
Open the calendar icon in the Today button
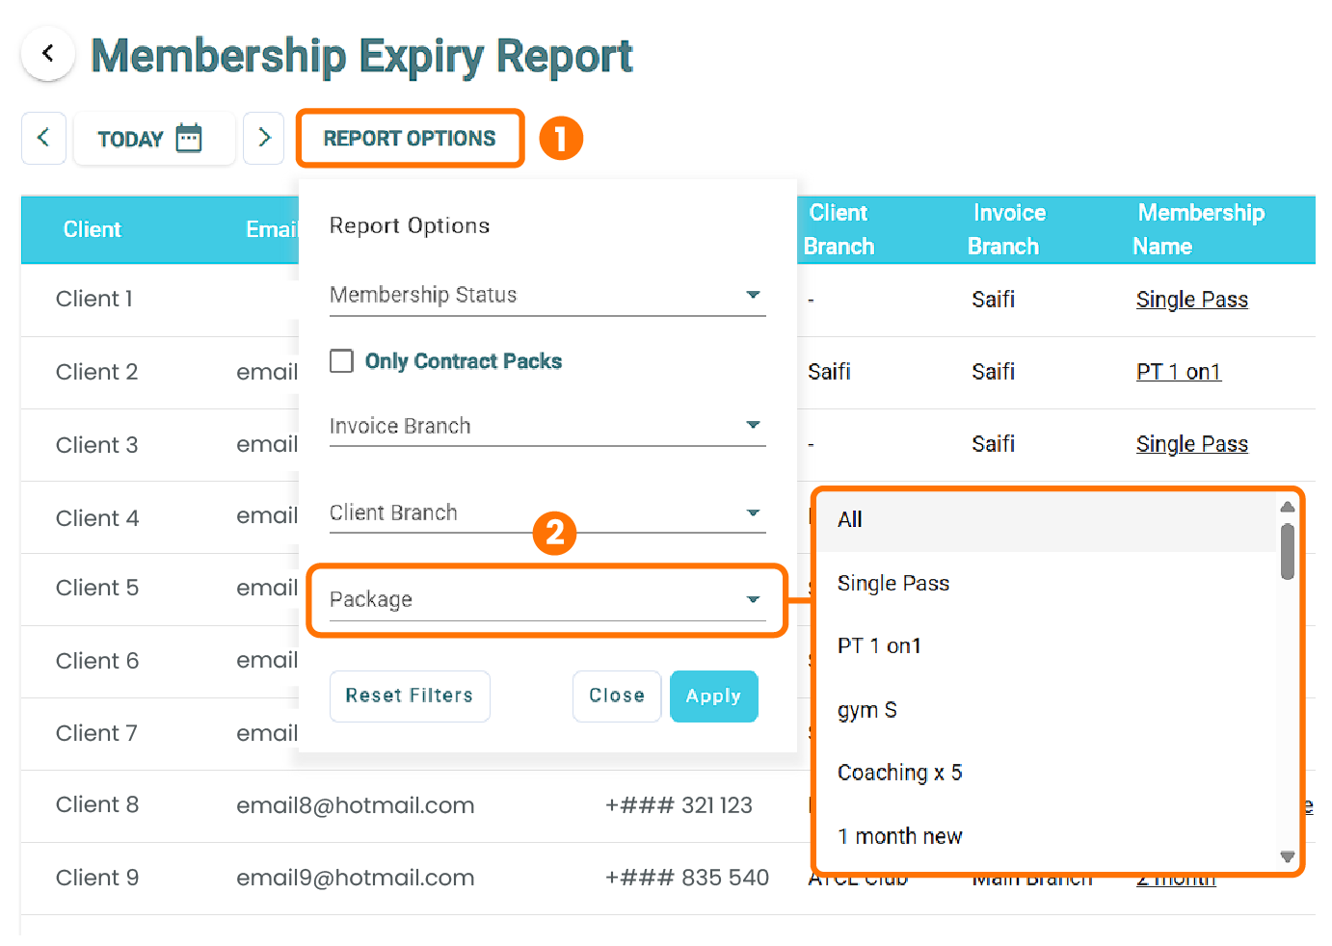coord(189,138)
